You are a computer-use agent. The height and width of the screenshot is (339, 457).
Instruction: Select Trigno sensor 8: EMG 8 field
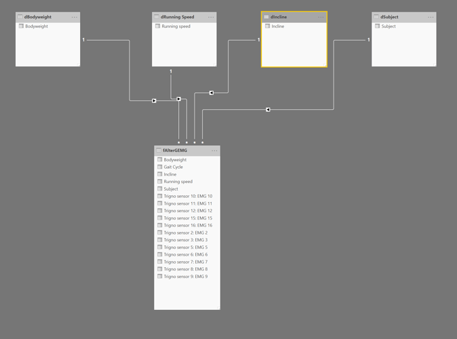click(x=187, y=269)
